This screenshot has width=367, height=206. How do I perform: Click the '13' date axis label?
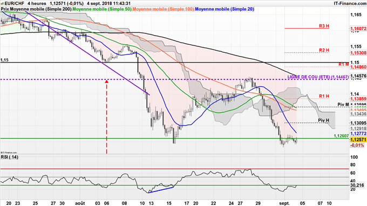151,203
